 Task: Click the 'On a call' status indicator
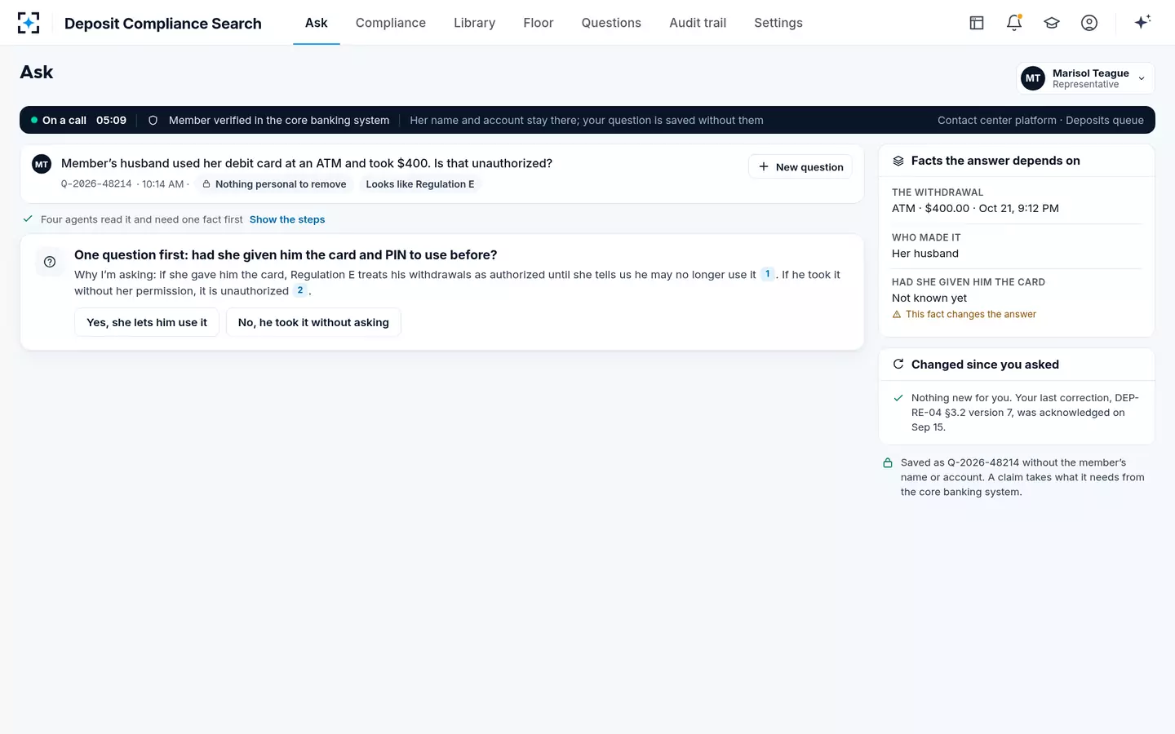[x=59, y=121]
